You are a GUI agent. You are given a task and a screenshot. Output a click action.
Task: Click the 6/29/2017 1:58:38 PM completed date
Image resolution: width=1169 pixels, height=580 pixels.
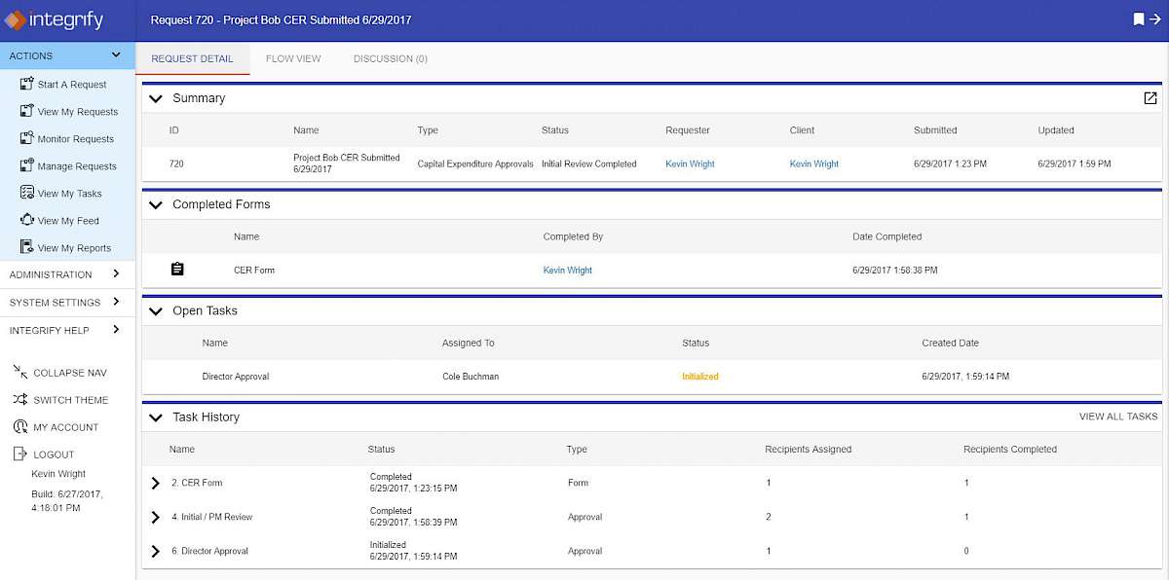[x=895, y=270]
